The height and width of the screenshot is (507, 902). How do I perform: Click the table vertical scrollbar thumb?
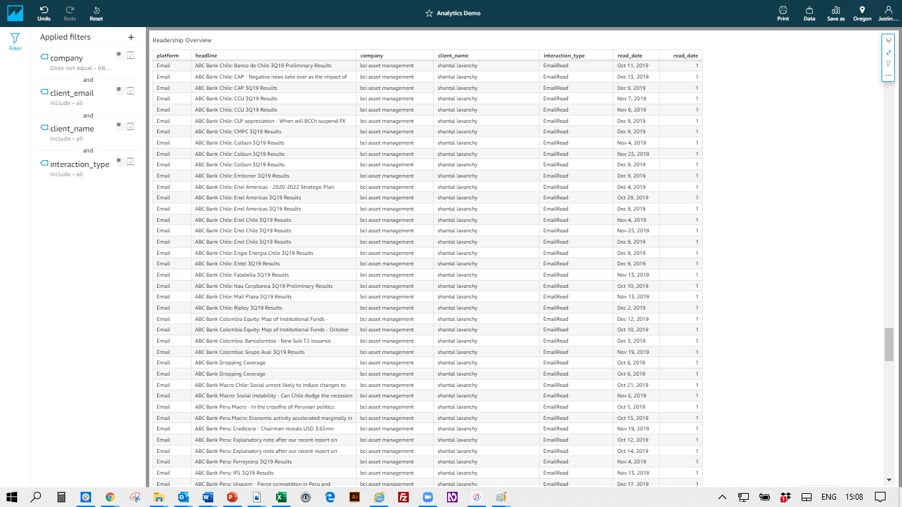[889, 343]
